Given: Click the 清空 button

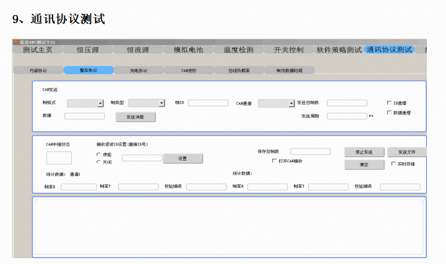Looking at the screenshot, I should click(x=364, y=165).
